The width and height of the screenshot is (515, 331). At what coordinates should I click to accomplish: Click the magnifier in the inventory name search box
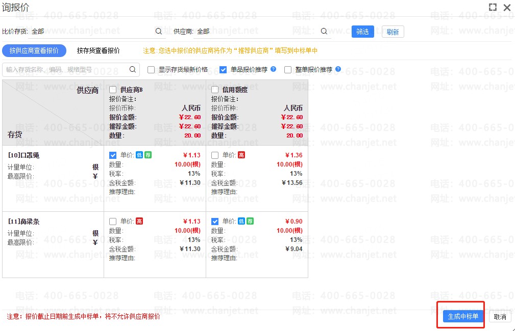coord(133,69)
